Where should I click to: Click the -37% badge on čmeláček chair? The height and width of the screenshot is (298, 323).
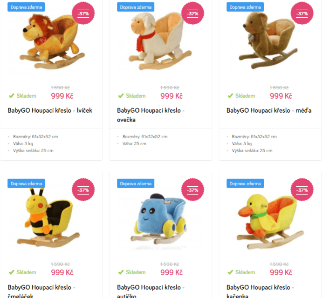click(83, 190)
